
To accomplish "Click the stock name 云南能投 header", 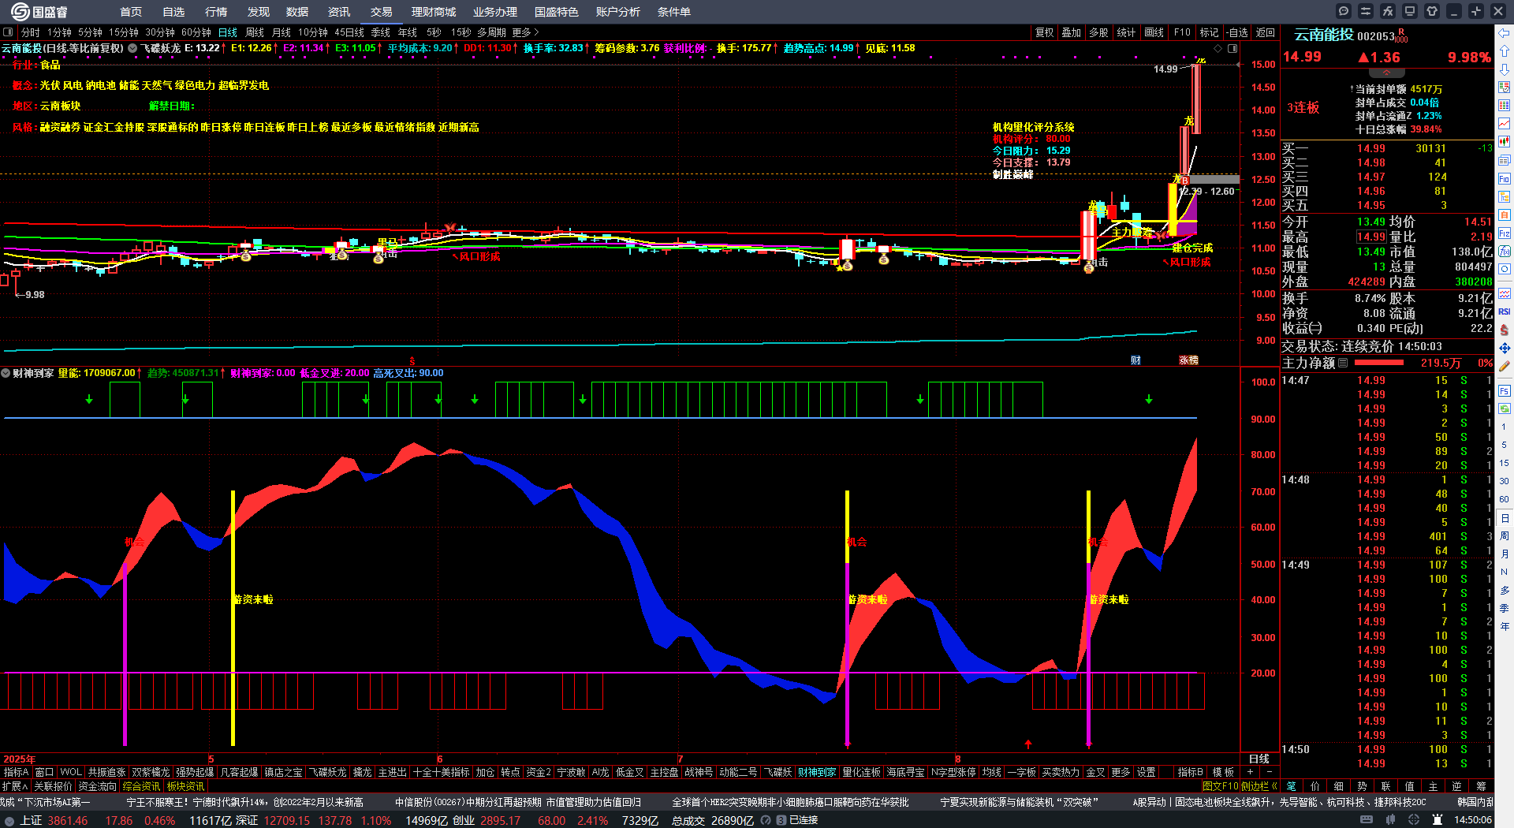I will [1324, 35].
